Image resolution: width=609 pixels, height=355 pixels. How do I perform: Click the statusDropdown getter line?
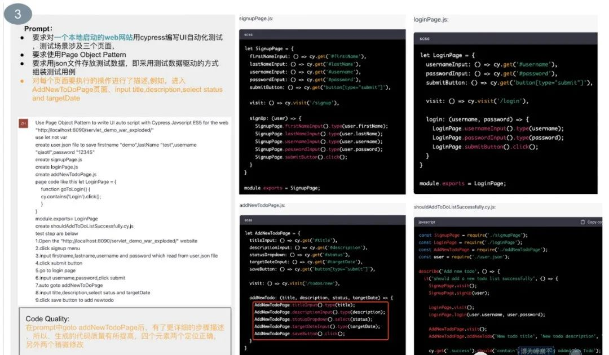[299, 255]
